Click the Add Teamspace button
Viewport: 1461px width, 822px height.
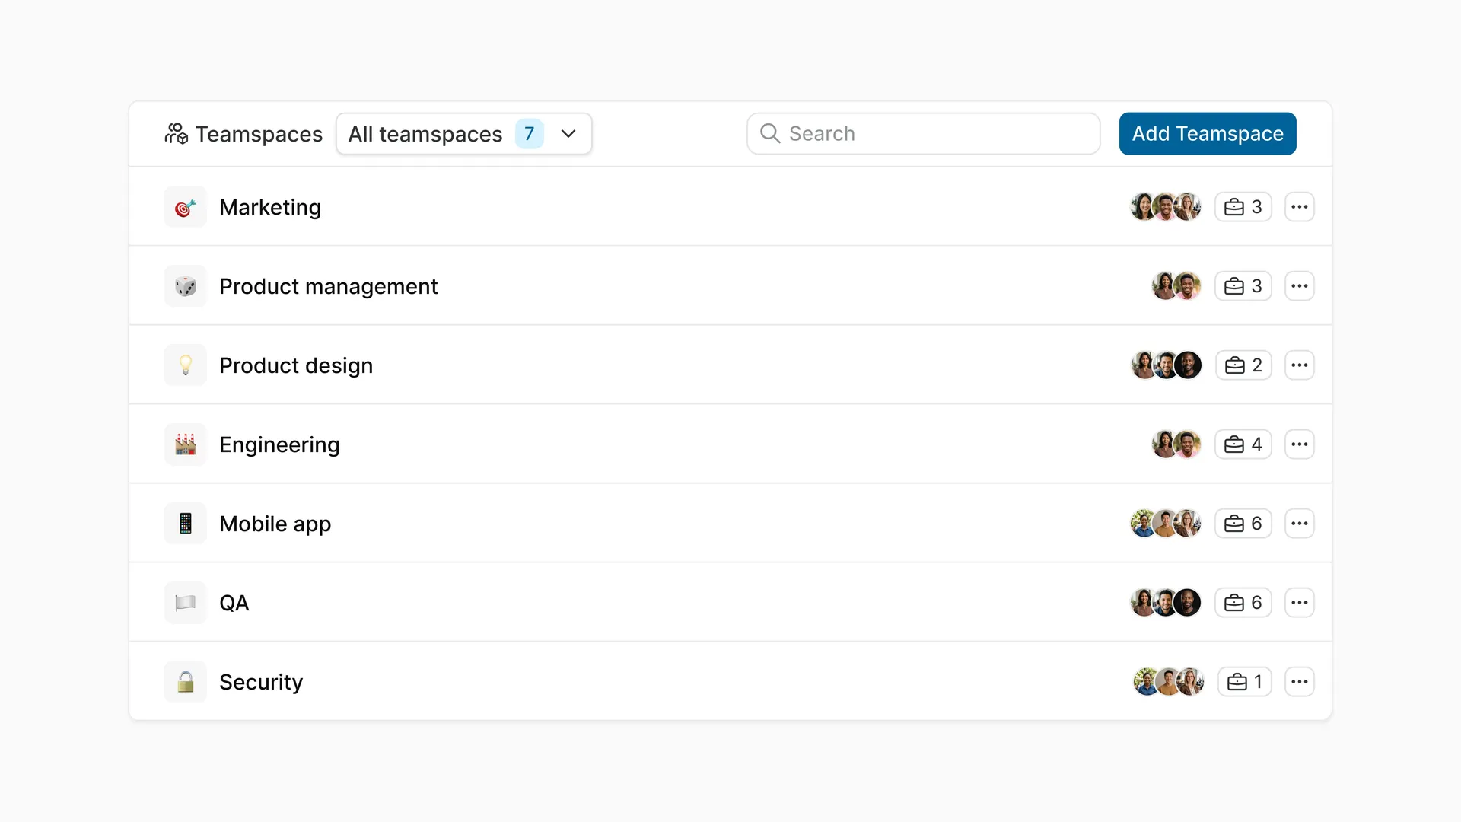1207,134
